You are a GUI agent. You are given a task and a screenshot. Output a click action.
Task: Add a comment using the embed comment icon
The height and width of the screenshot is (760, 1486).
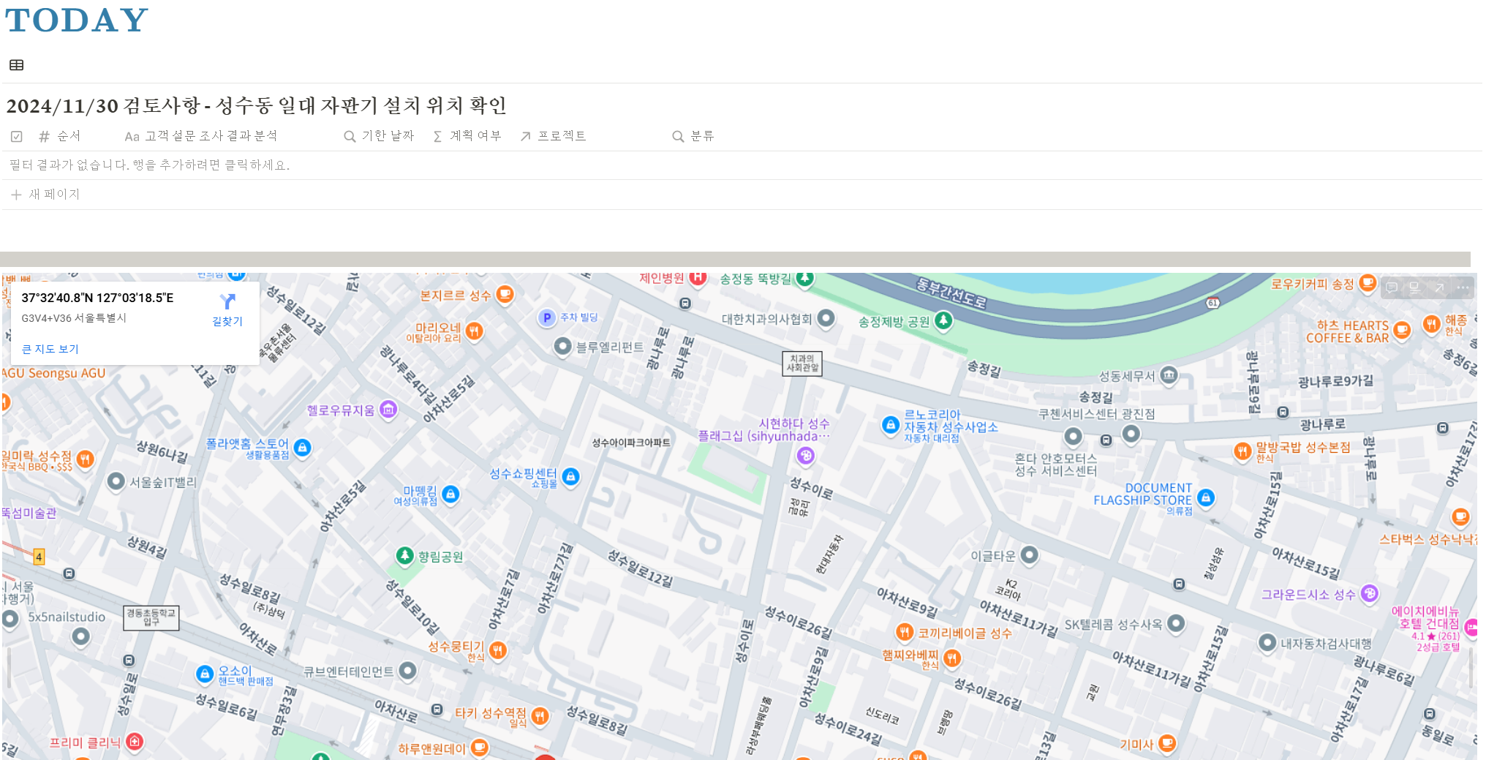[1392, 287]
